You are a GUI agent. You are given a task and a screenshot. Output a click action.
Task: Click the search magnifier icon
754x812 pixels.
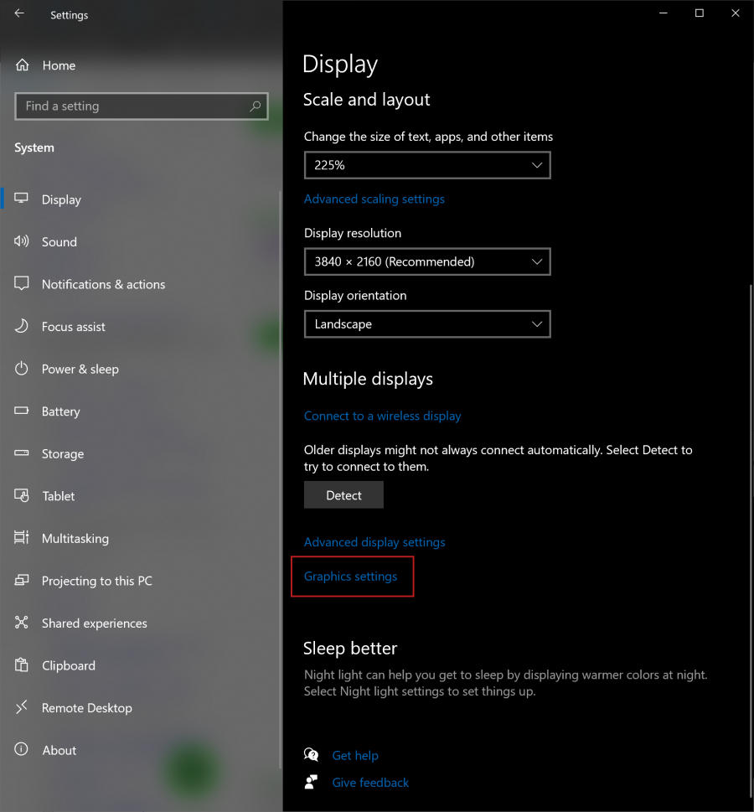255,106
